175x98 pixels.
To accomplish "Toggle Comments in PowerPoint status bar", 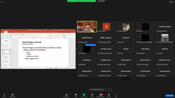I will pyautogui.click(x=52, y=68).
